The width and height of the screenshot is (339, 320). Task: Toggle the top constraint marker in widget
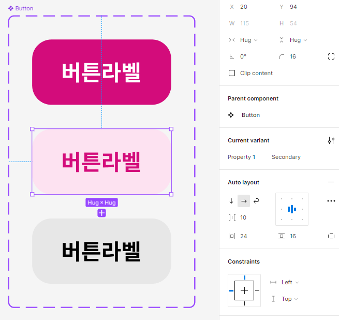244,278
